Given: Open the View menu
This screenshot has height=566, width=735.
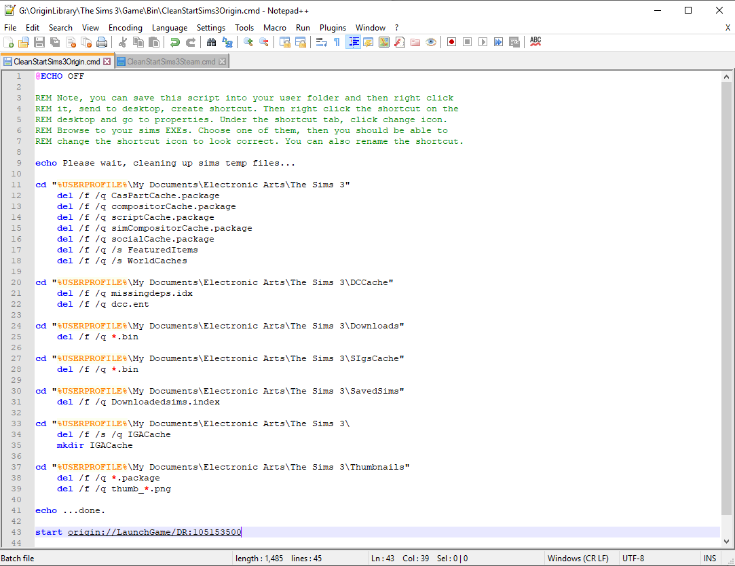Looking at the screenshot, I should 90,28.
